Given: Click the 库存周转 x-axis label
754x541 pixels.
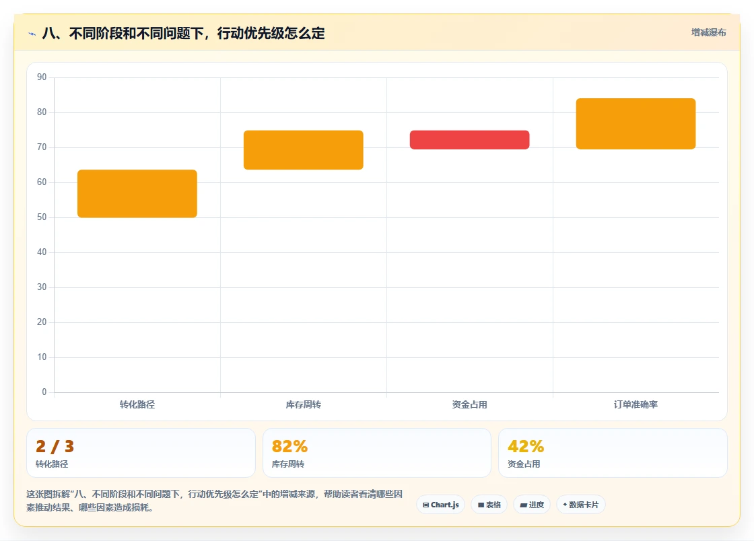Looking at the screenshot, I should [x=304, y=404].
